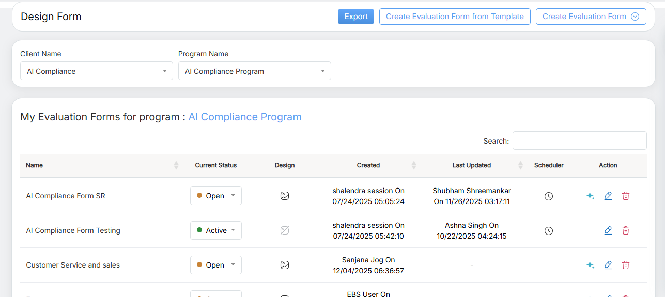Click Create Evaluation Form from Template
This screenshot has height=297, width=665.
pyautogui.click(x=455, y=17)
